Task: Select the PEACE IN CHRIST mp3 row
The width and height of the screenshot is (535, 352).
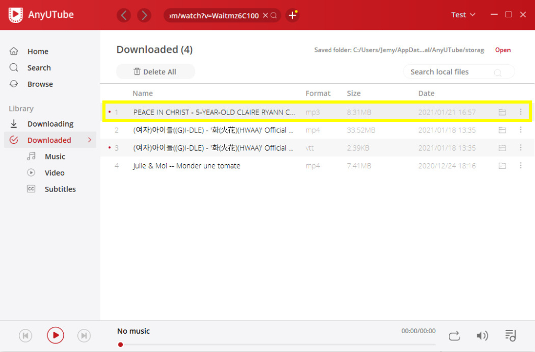Action: click(317, 112)
